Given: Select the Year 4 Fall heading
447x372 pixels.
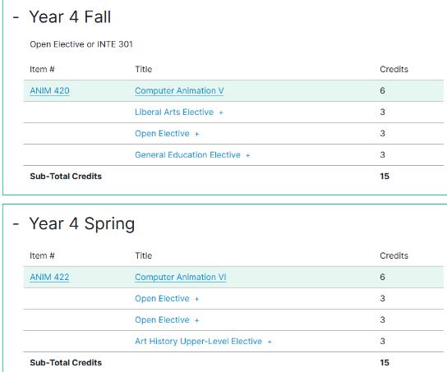Looking at the screenshot, I should pyautogui.click(x=70, y=16).
